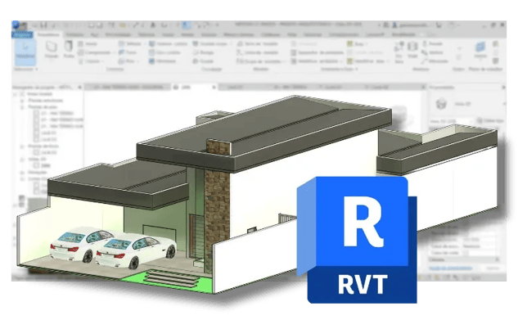Screen dimensions: 518x320
Task: Open the properties help link
Action: (451, 268)
